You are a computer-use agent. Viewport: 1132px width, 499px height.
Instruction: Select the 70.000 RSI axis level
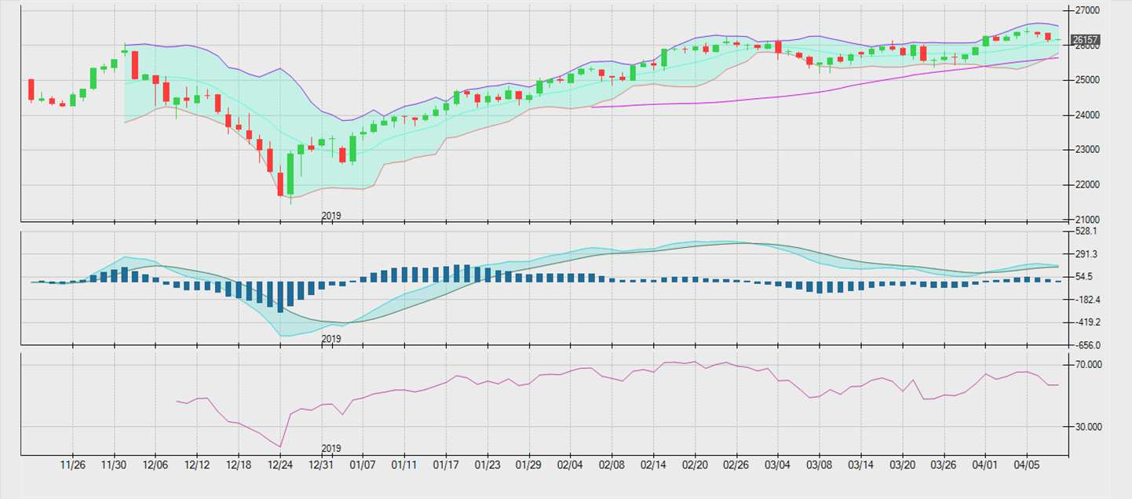[1088, 365]
